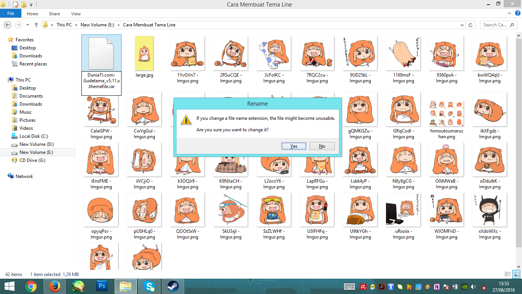Open Pictures folder in navigation pane
The image size is (522, 294).
pyautogui.click(x=28, y=120)
